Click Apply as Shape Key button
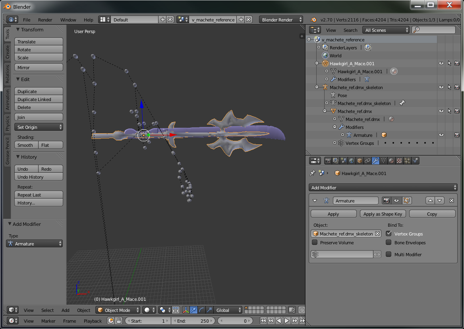Viewport: 464px width, 329px height. pos(383,214)
